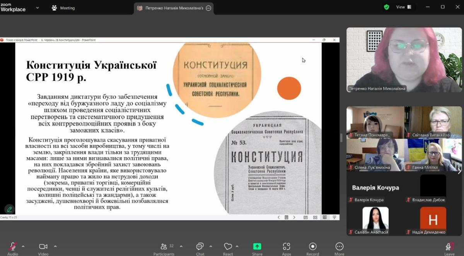Viewport: 464px width, 256px height.
Task: Change layout with the View button
Action: tap(403, 7)
